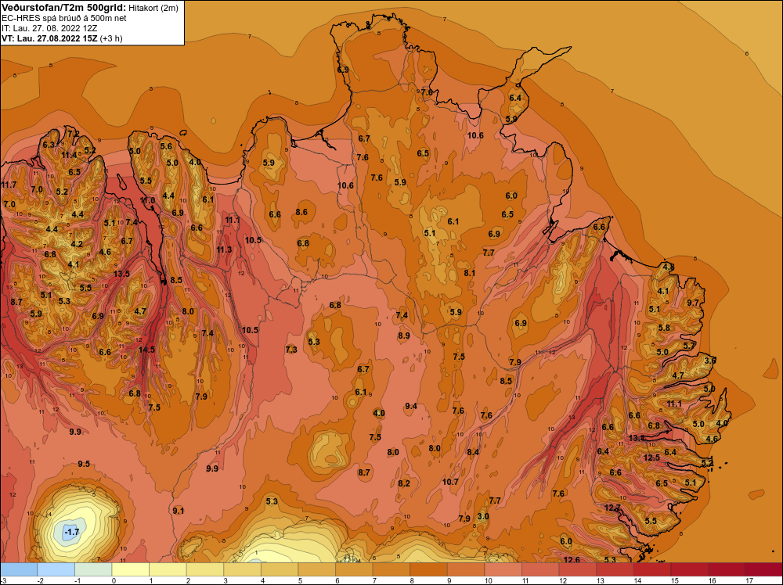Screen dimensions: 783x585
Task: Click legend swatch between 9 and 10
Action: pyautogui.click(x=466, y=569)
